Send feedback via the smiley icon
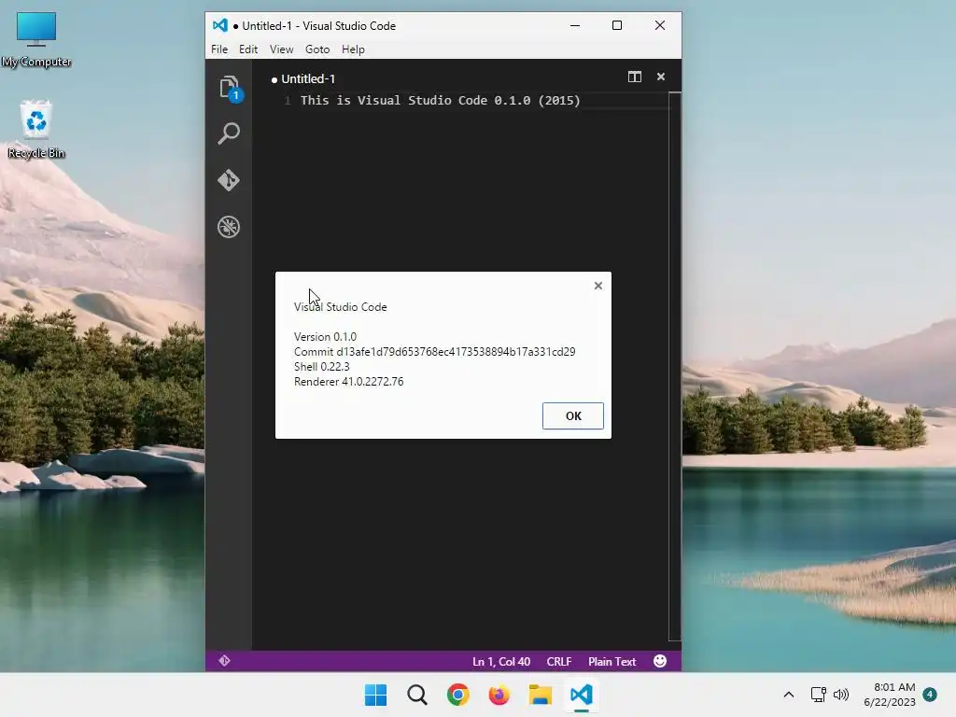Screen dimensions: 956x717 pos(660,661)
